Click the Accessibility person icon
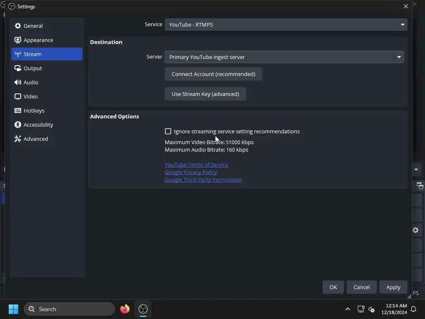 pyautogui.click(x=18, y=125)
